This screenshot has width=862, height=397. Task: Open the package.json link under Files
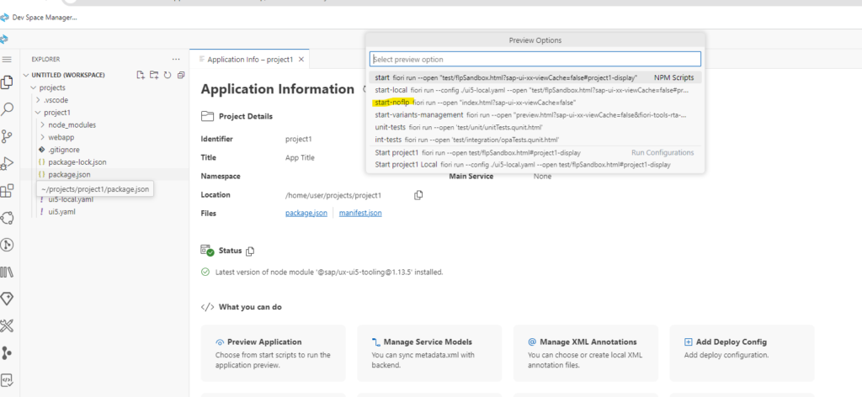pyautogui.click(x=306, y=213)
